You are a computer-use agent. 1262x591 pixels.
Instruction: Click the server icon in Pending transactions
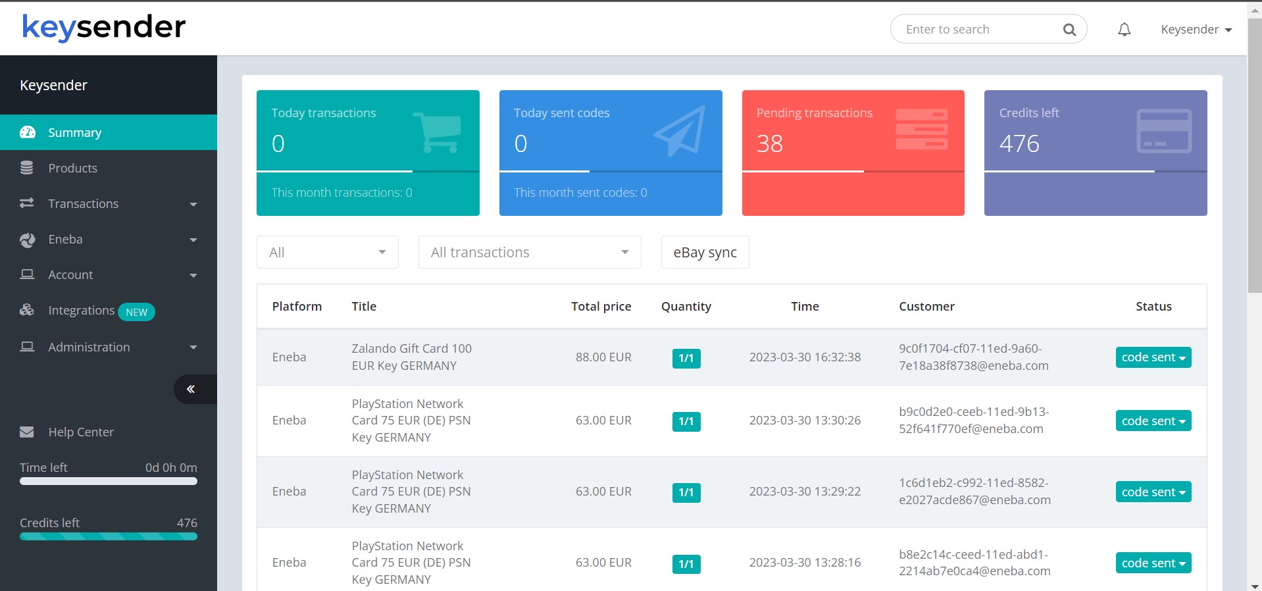(x=922, y=129)
